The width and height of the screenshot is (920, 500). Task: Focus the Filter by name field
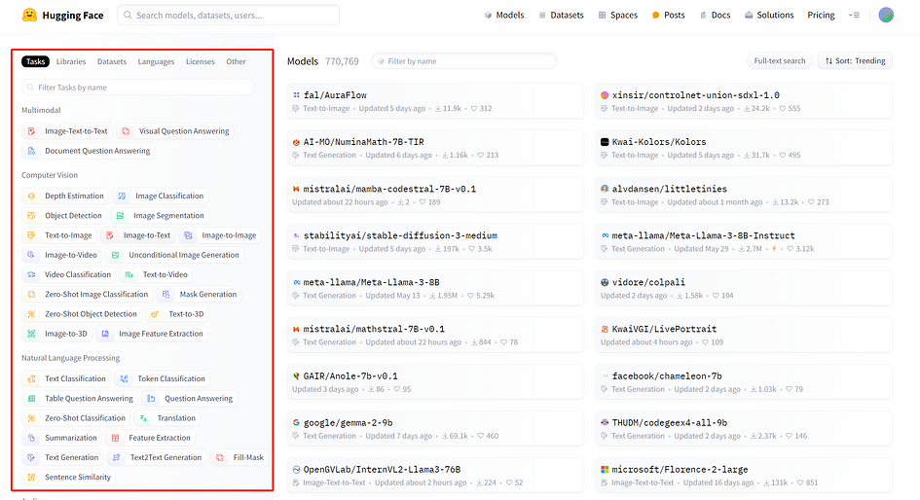point(463,61)
